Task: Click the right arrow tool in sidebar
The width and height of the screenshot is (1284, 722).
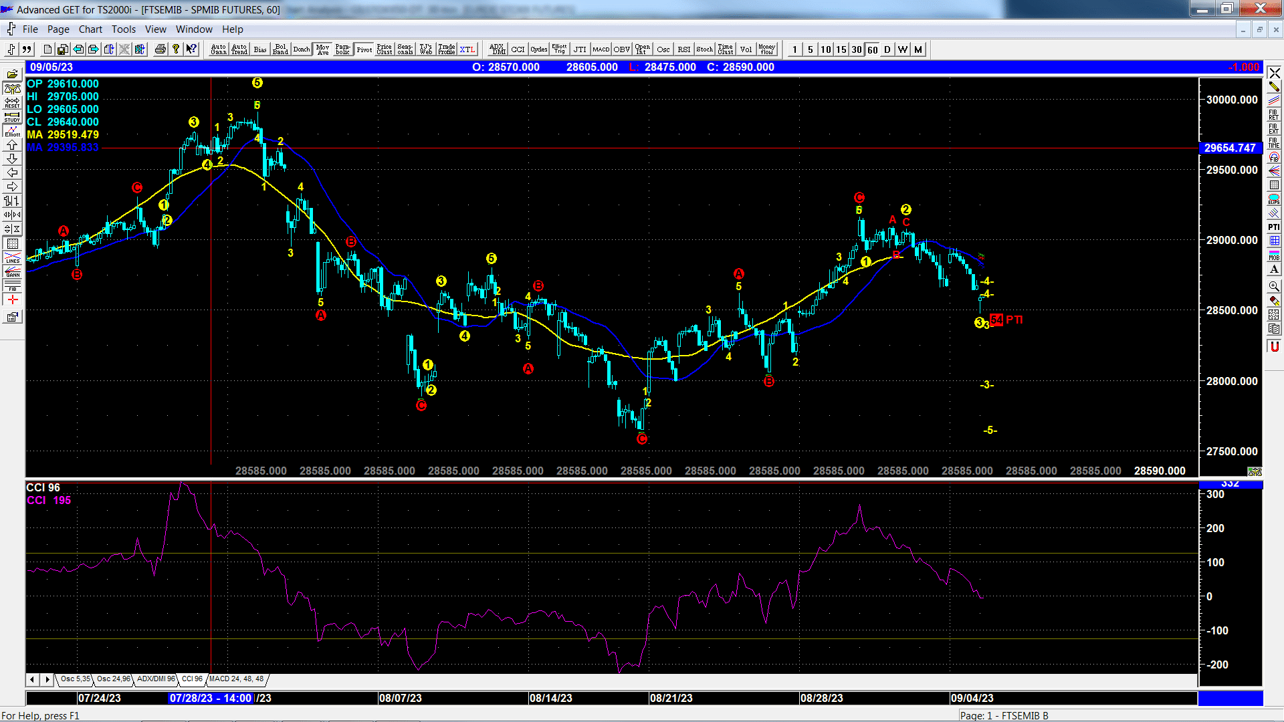Action: click(12, 187)
